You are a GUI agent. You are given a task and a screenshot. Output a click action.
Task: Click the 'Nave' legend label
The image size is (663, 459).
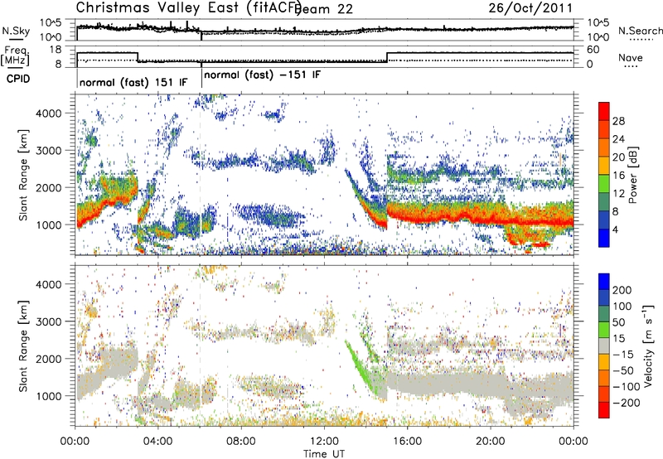(631, 57)
